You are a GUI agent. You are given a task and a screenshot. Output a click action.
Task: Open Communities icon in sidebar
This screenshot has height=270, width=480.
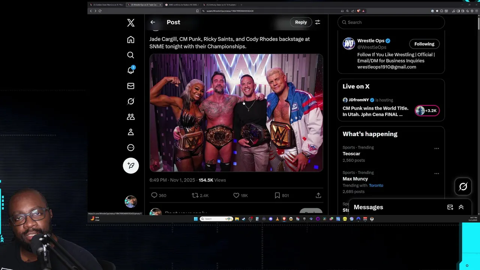130,117
